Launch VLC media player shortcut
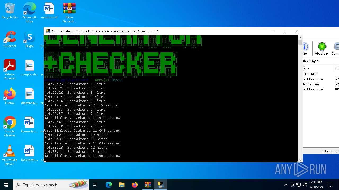Image resolution: width=339 pixels, height=190 pixels. [10, 155]
